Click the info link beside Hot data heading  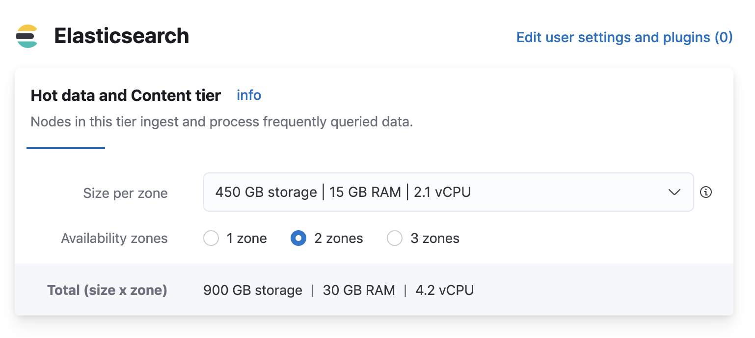(x=248, y=95)
